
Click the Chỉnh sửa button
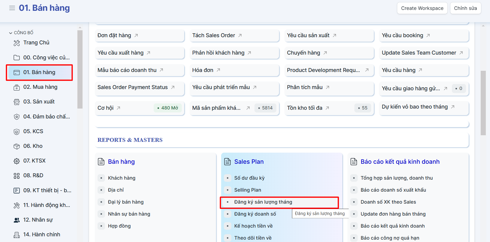coord(465,8)
